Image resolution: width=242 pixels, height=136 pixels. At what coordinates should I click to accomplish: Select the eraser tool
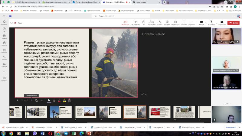[70, 101]
